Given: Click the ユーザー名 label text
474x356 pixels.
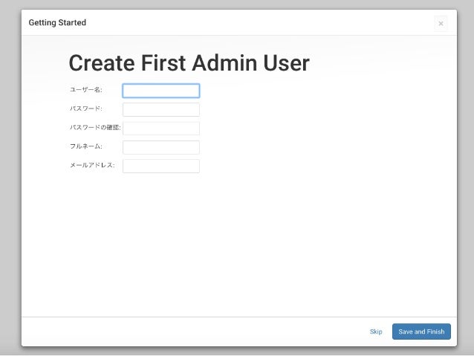Looking at the screenshot, I should (x=86, y=90).
